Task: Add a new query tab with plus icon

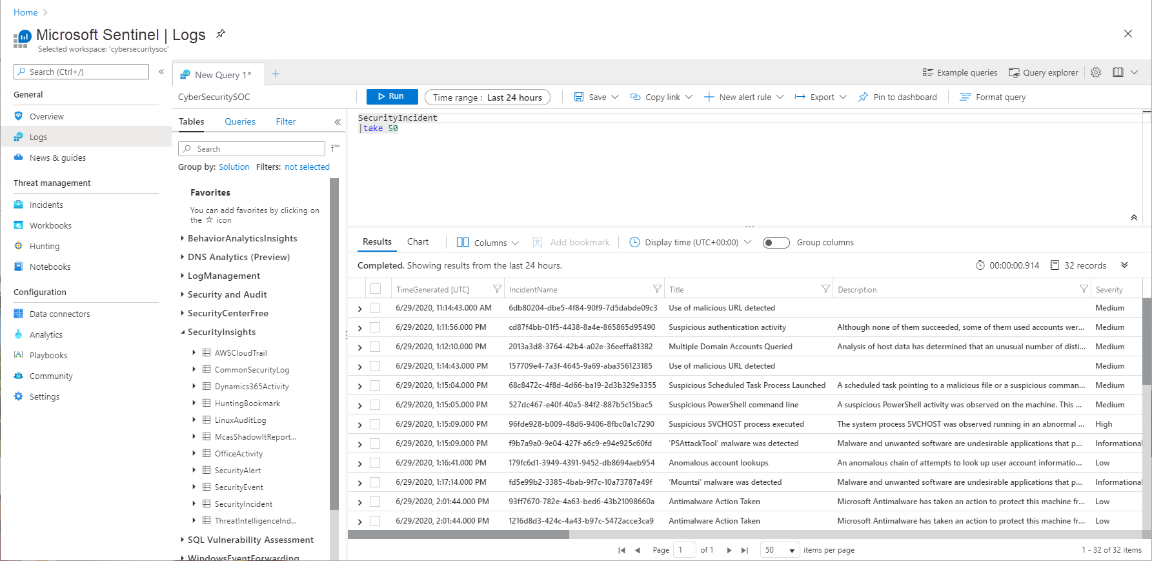Action: 276,74
